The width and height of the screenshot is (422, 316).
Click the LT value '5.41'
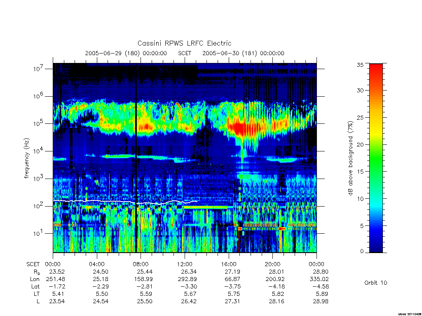click(x=59, y=294)
